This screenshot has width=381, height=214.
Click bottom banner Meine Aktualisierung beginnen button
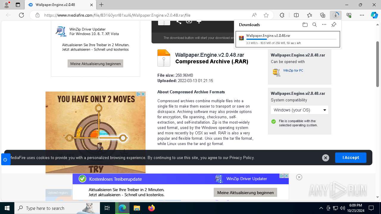click(245, 193)
